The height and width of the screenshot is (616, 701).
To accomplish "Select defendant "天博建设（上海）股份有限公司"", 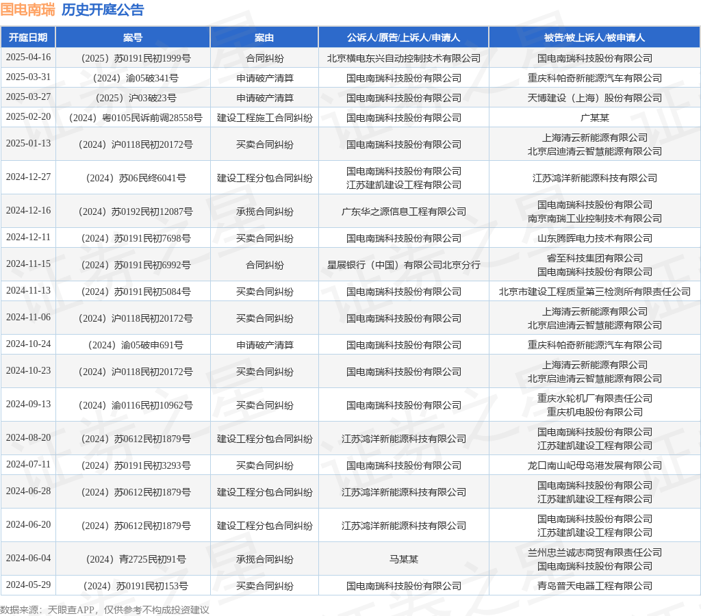I will (x=595, y=99).
